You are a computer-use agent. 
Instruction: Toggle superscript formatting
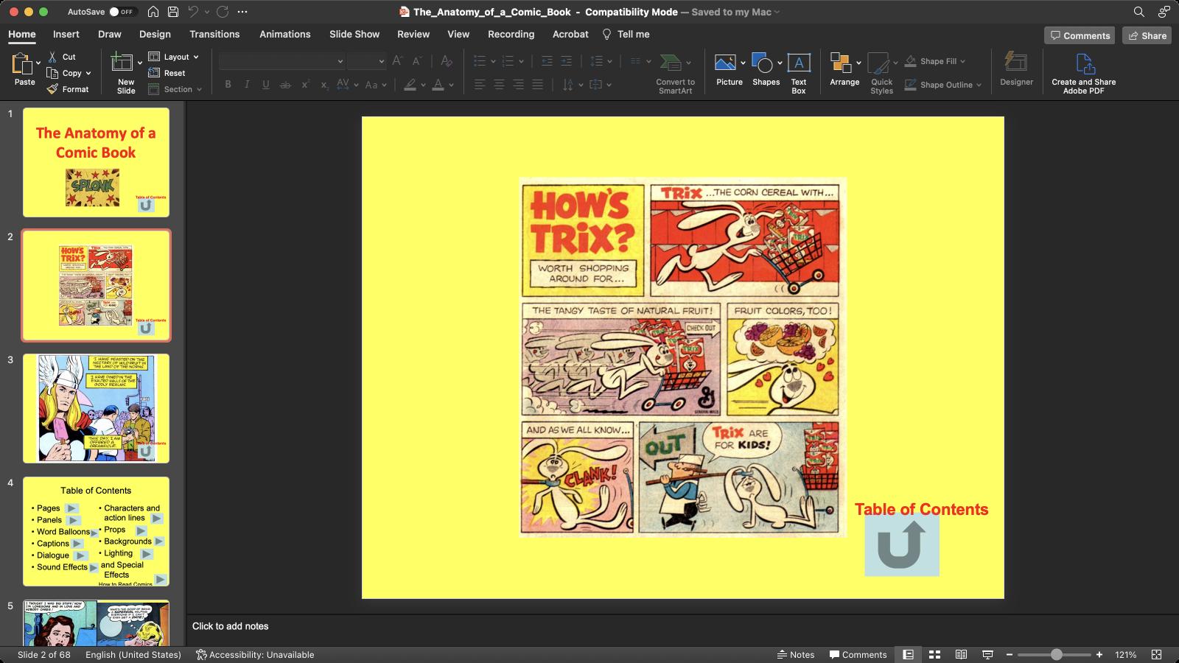(x=305, y=85)
